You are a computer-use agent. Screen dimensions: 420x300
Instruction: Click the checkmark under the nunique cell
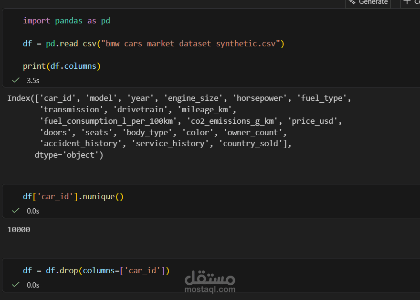click(16, 211)
